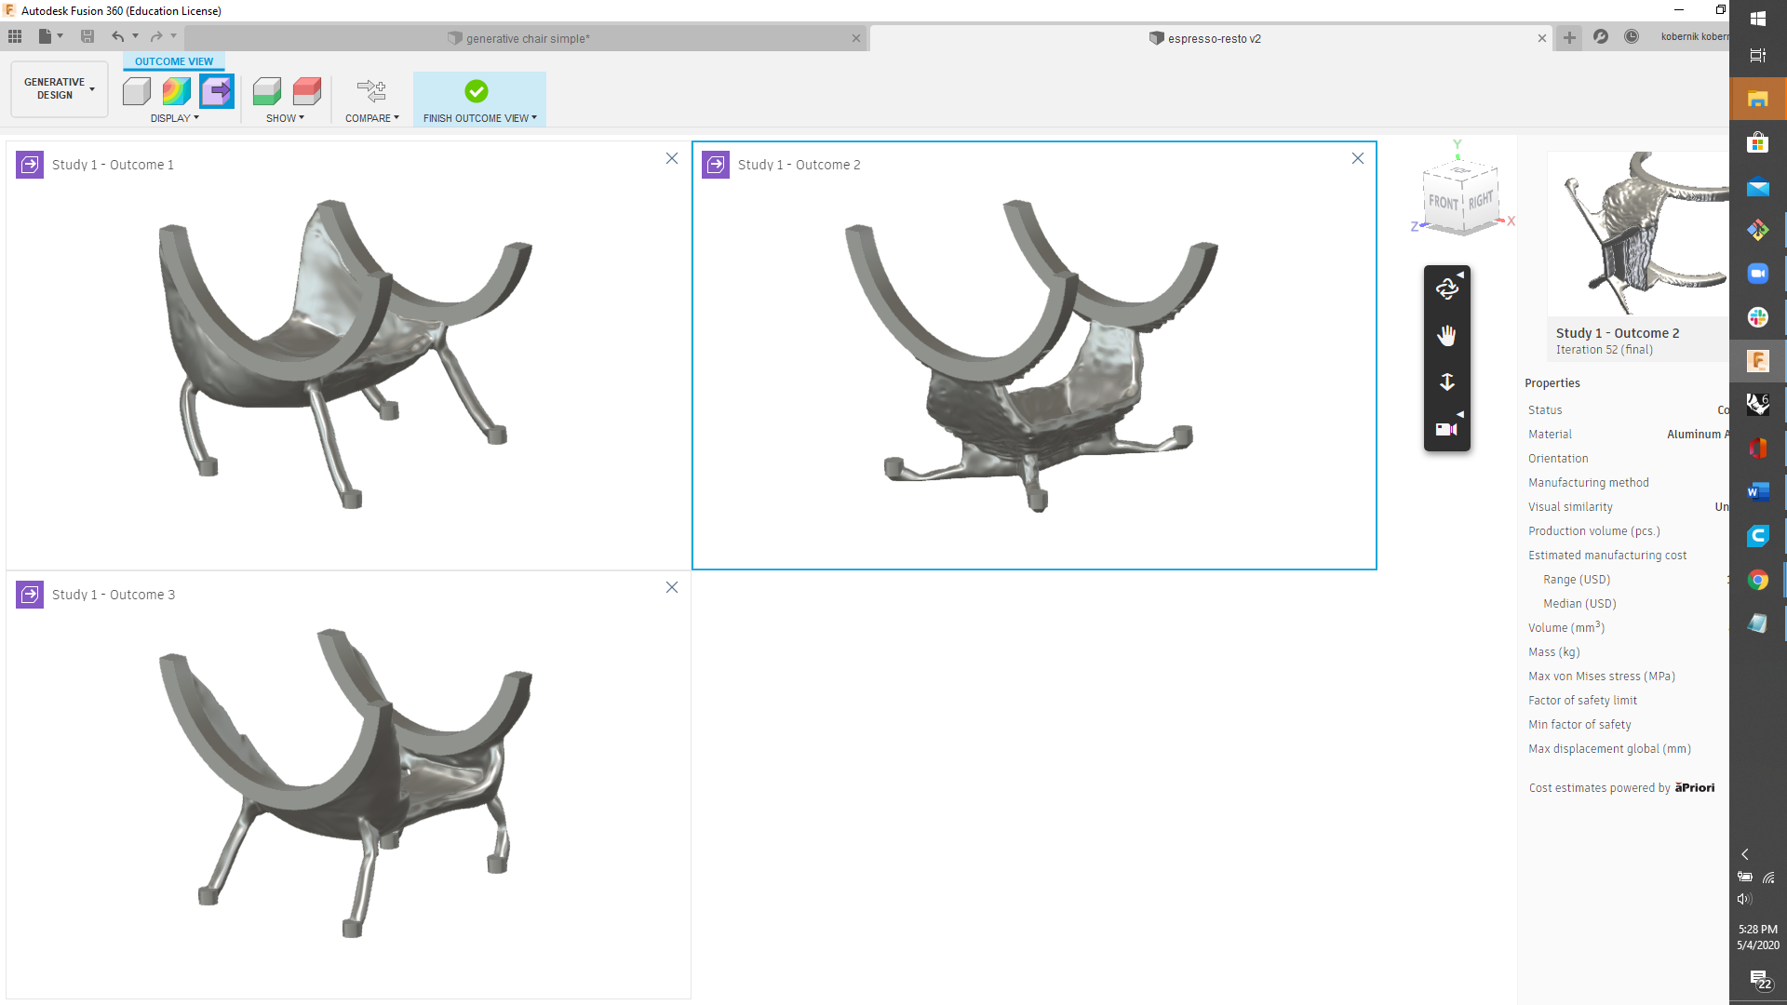
Task: Toggle visibility of keep-in geometry under Show
Action: coord(267,91)
